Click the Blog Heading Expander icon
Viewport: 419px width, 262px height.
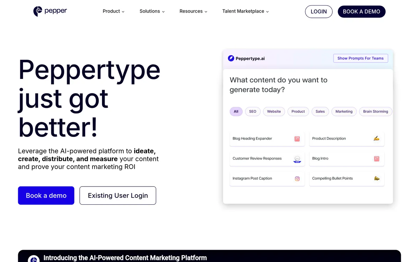297,139
